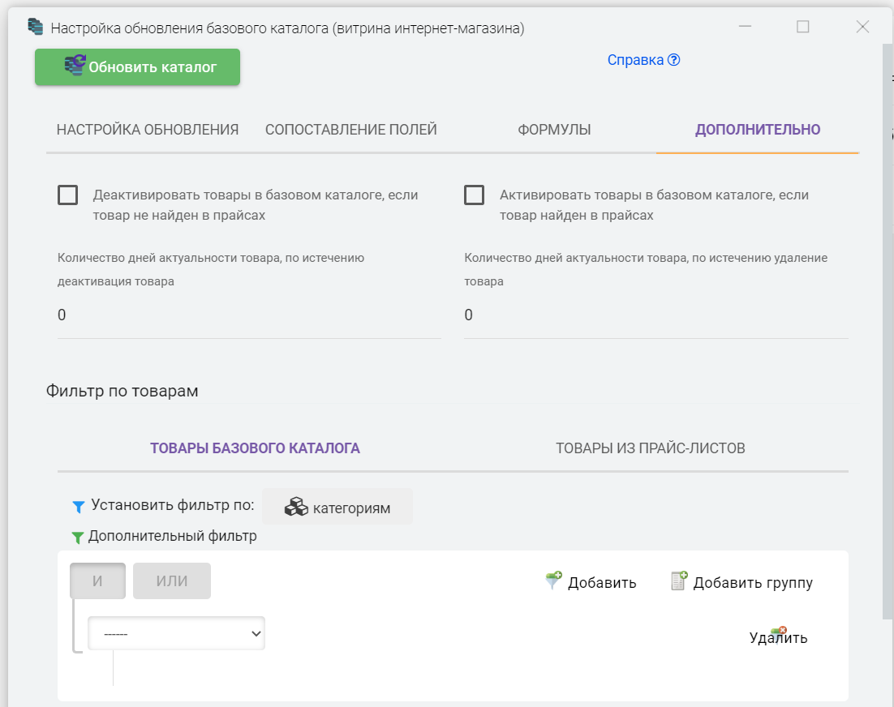Click the app icon in the title bar
This screenshot has height=707, width=894.
pos(35,28)
